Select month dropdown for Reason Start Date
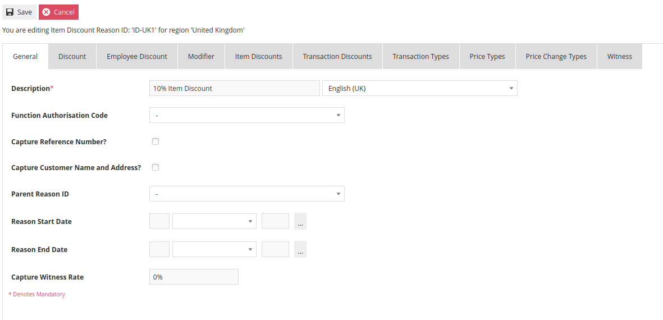 coord(214,221)
